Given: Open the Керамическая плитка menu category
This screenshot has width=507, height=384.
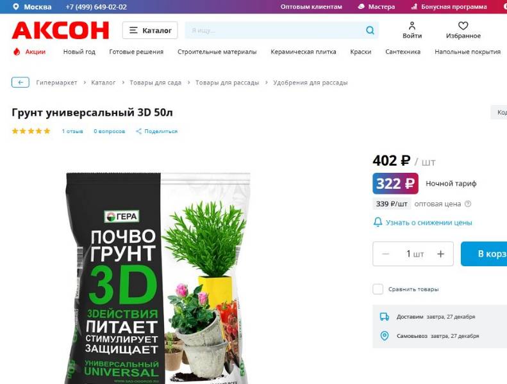Looking at the screenshot, I should [x=303, y=52].
